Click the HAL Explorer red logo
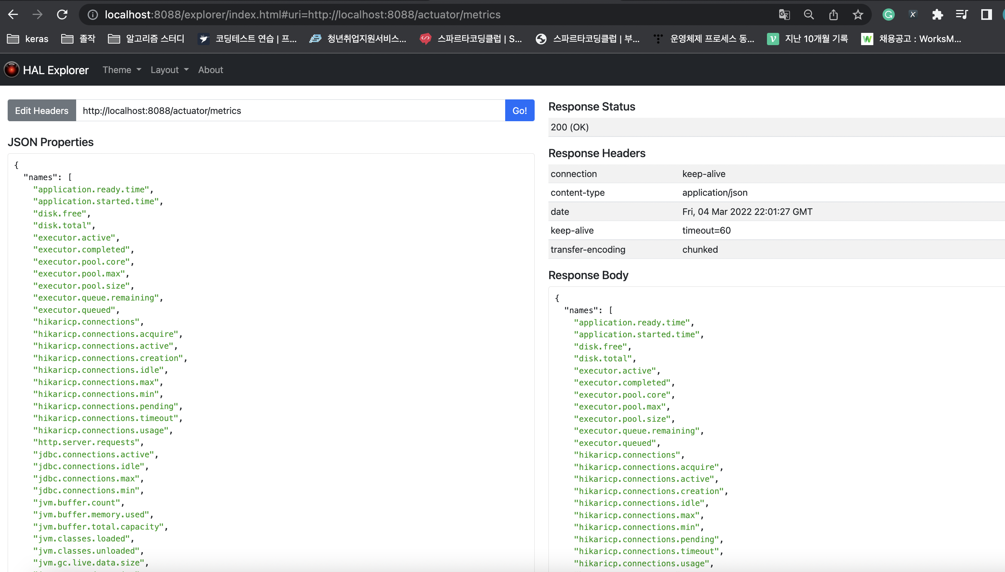 pos(11,70)
